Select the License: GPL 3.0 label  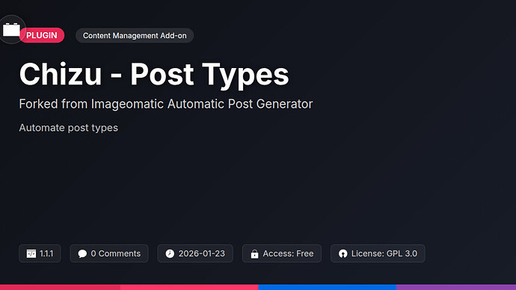[384, 253]
